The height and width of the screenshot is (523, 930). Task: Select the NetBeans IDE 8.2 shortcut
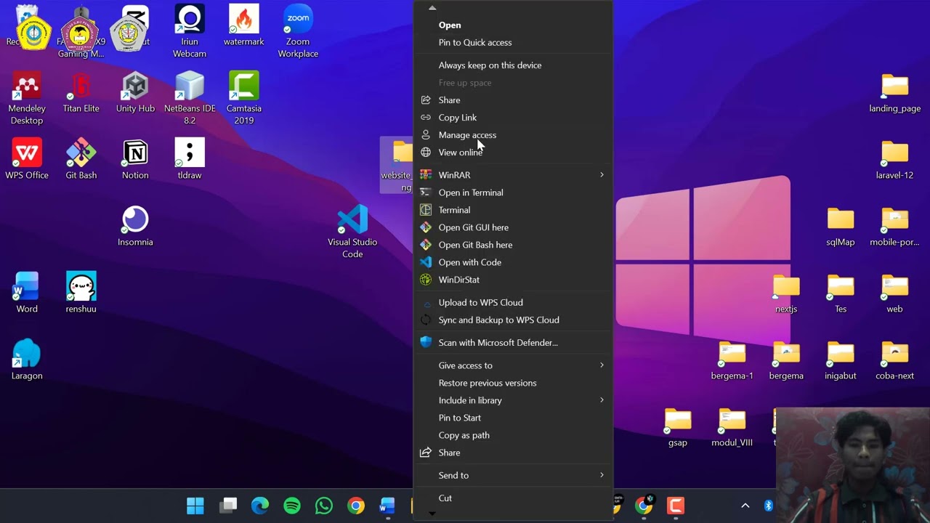190,98
